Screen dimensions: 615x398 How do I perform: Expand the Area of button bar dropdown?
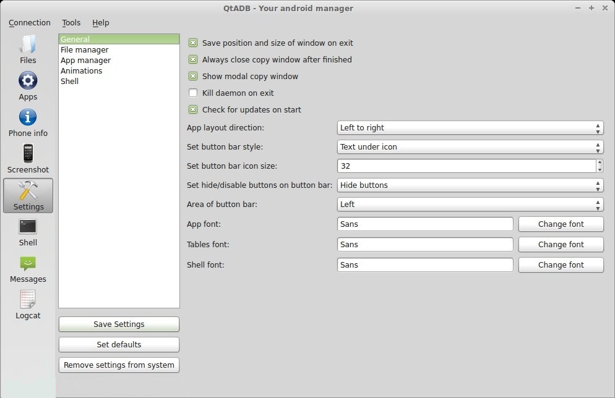point(470,205)
